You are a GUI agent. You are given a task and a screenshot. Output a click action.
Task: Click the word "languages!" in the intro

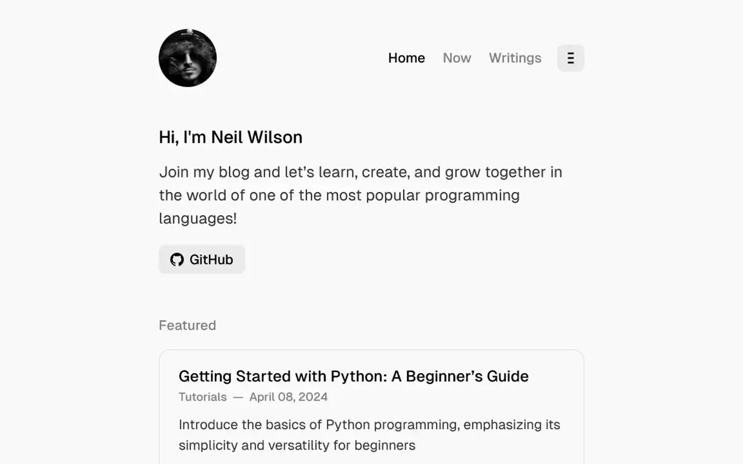(197, 219)
